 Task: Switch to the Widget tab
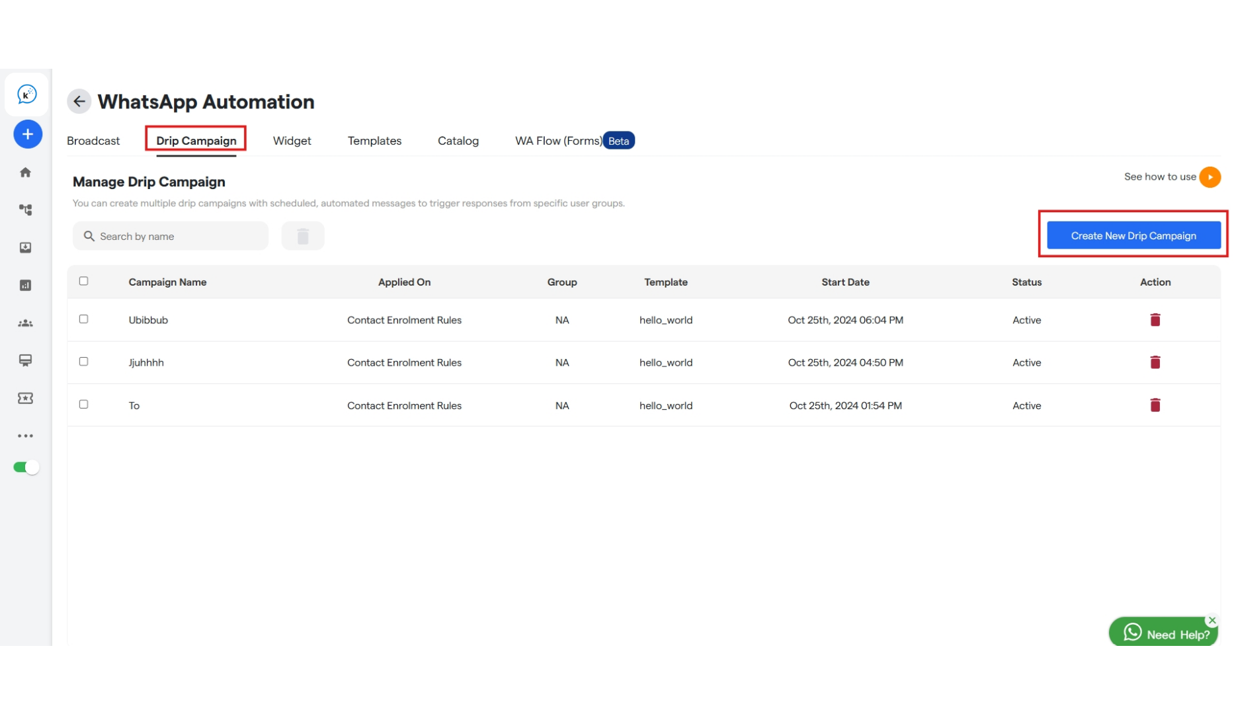click(x=292, y=141)
